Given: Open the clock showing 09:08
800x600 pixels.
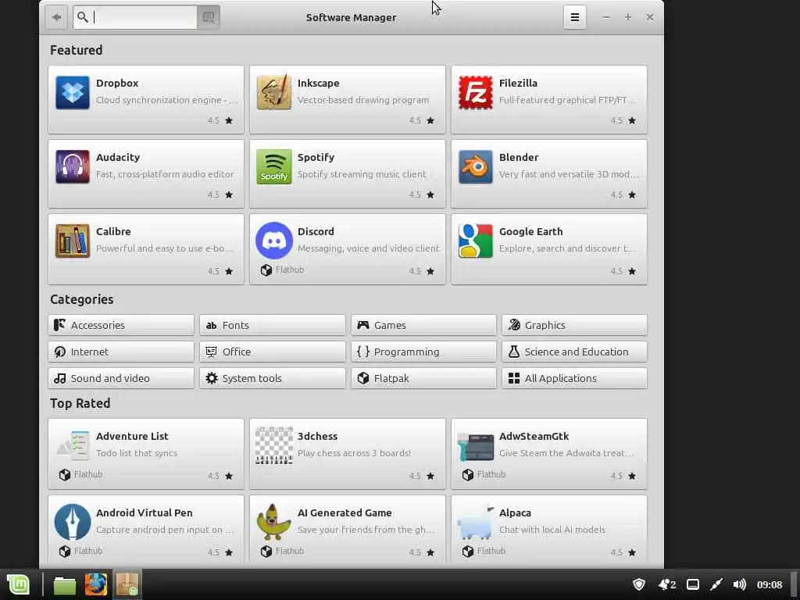Looking at the screenshot, I should (770, 584).
